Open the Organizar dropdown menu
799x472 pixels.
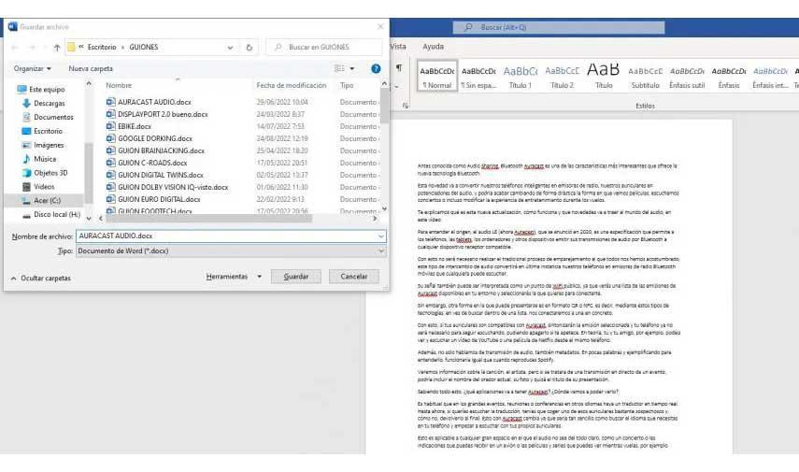(32, 69)
